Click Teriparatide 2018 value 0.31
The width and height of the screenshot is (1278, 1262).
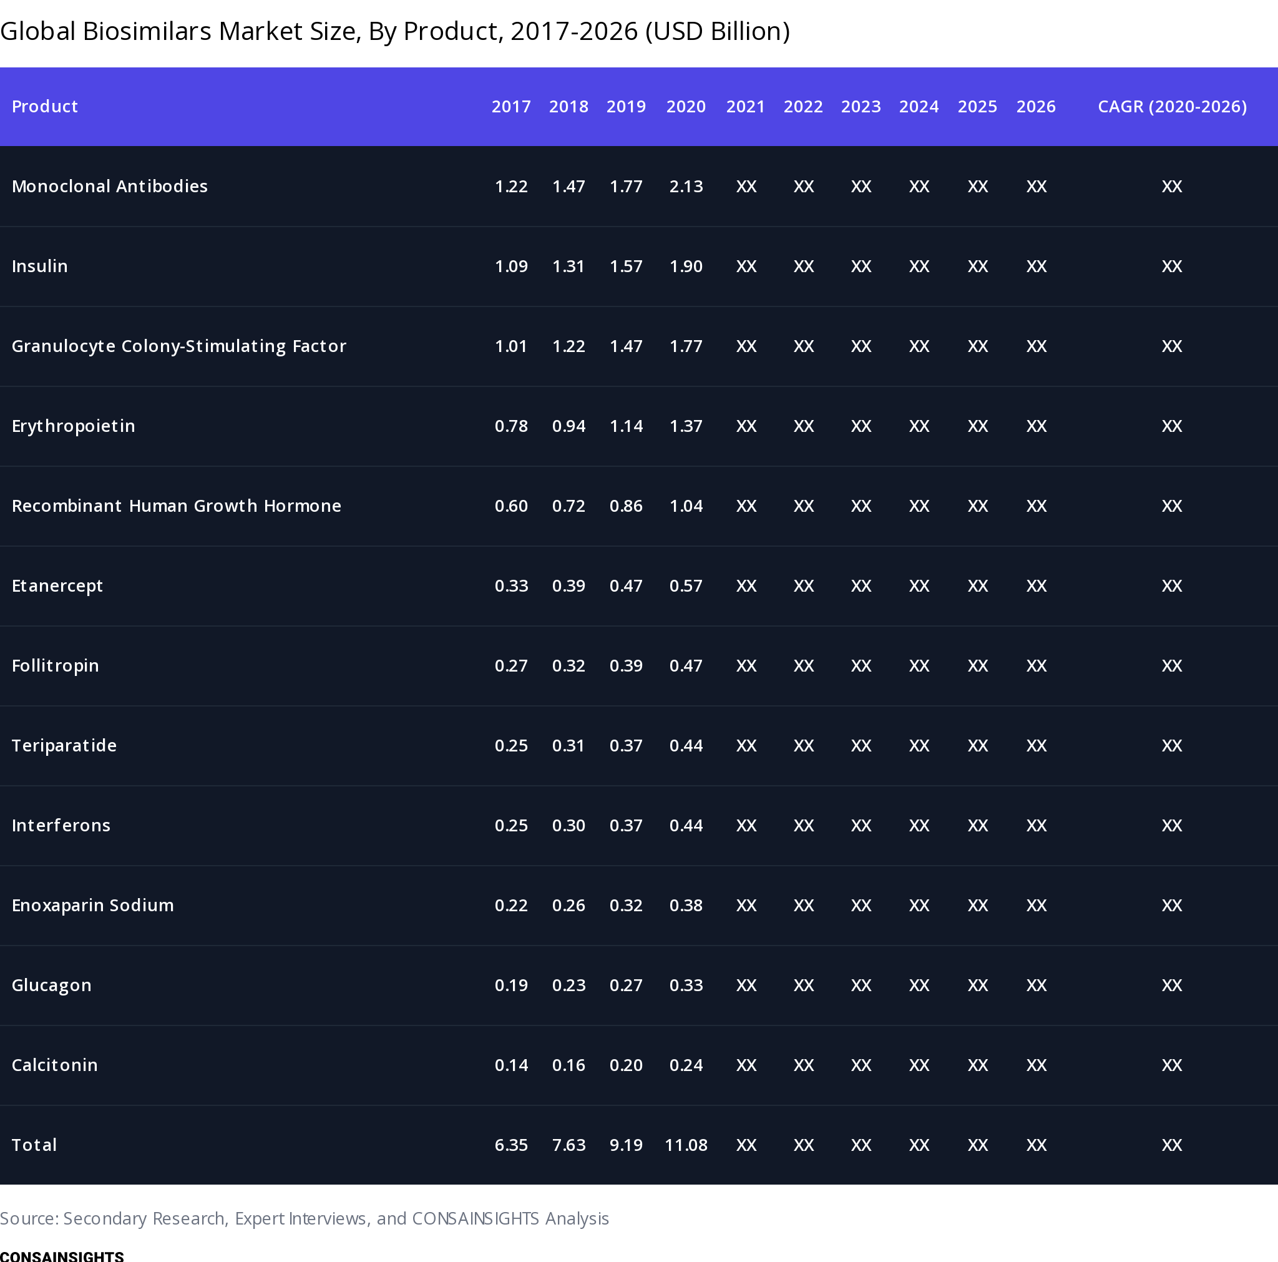coord(569,746)
